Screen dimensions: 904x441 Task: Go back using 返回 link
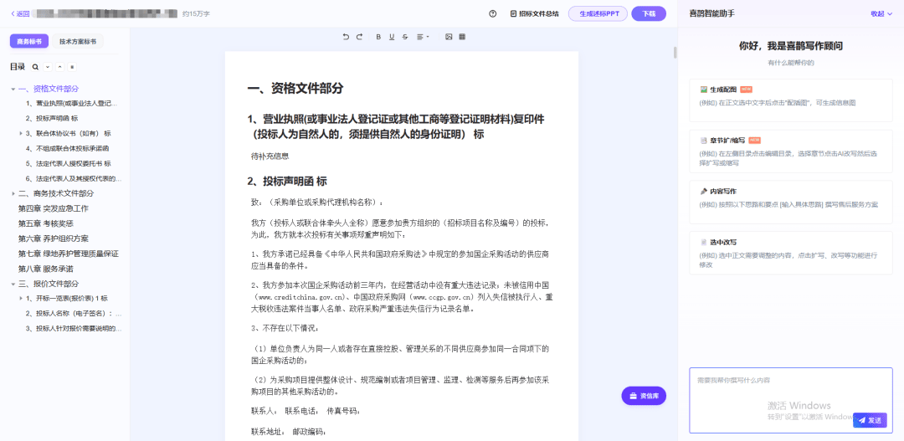click(x=20, y=14)
